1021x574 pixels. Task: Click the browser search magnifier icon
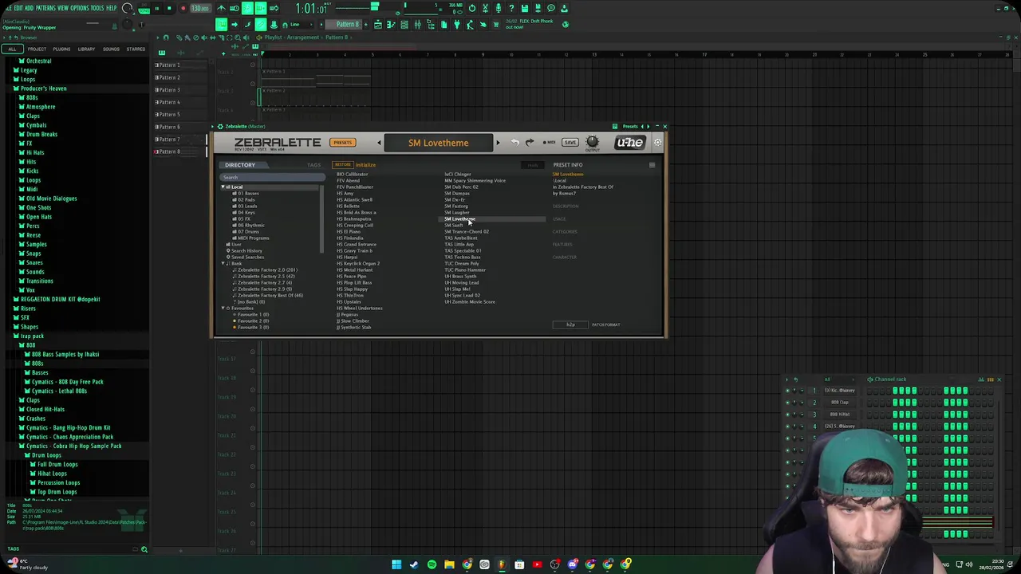point(144,549)
